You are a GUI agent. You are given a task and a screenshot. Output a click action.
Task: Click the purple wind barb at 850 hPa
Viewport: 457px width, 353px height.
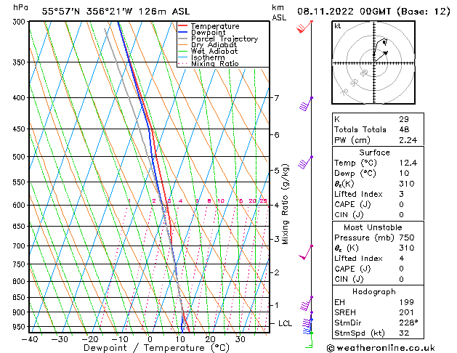(307, 304)
